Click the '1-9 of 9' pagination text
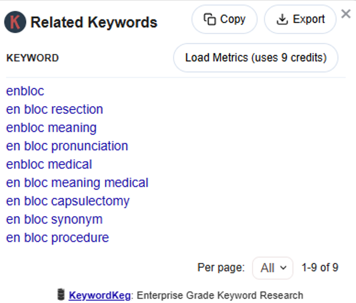Viewport: 356px width, 303px height. point(320,267)
